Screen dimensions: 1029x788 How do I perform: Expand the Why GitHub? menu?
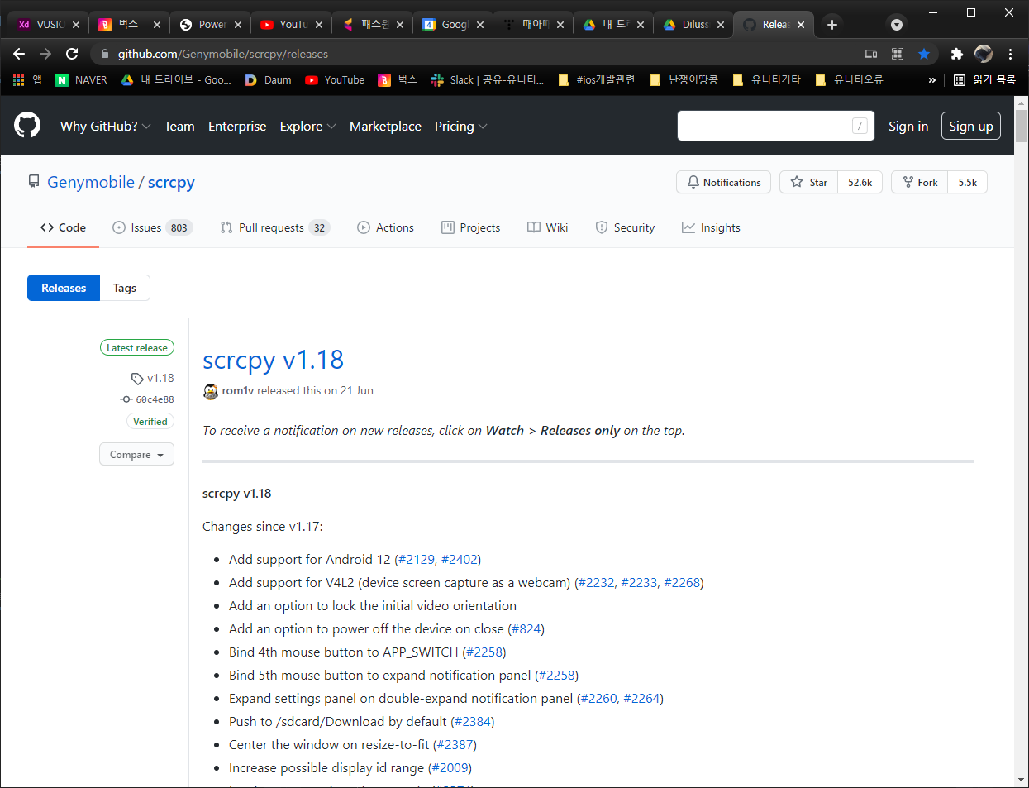coord(105,126)
